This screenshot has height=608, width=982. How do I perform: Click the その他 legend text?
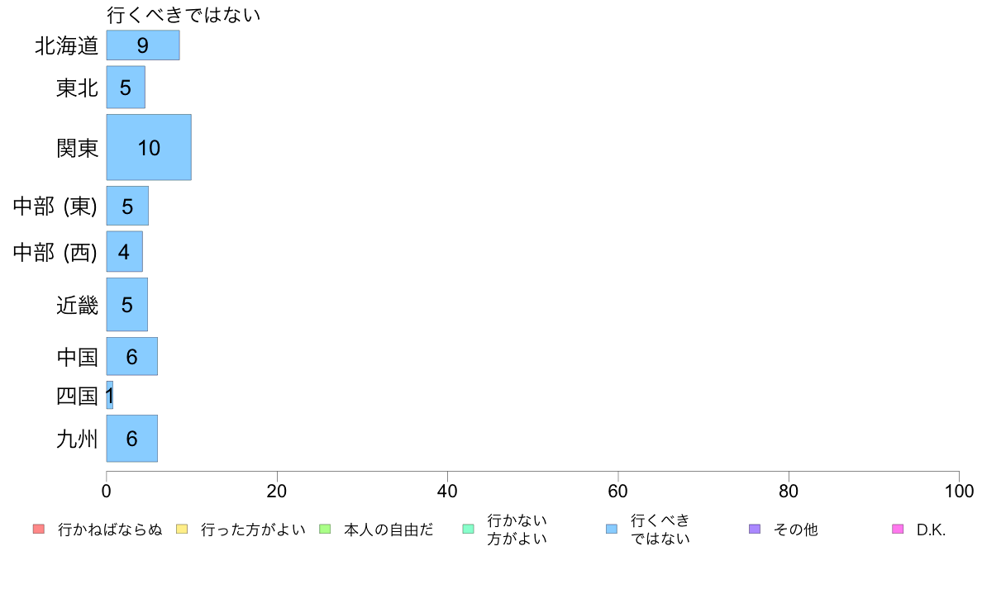(795, 530)
